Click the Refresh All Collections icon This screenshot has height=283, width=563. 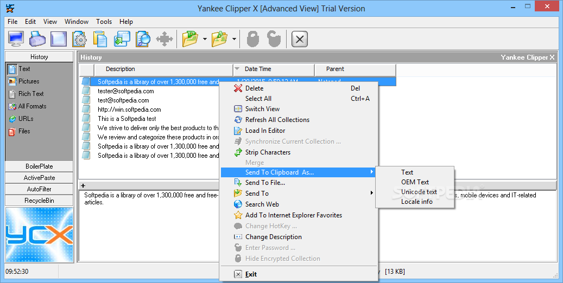pyautogui.click(x=238, y=120)
